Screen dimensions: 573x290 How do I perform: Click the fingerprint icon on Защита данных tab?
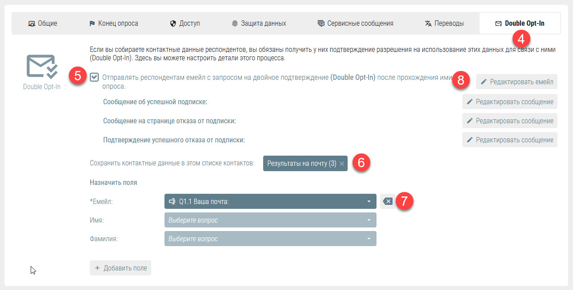pyautogui.click(x=235, y=24)
